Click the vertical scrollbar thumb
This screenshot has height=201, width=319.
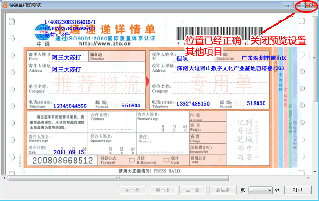[315, 59]
